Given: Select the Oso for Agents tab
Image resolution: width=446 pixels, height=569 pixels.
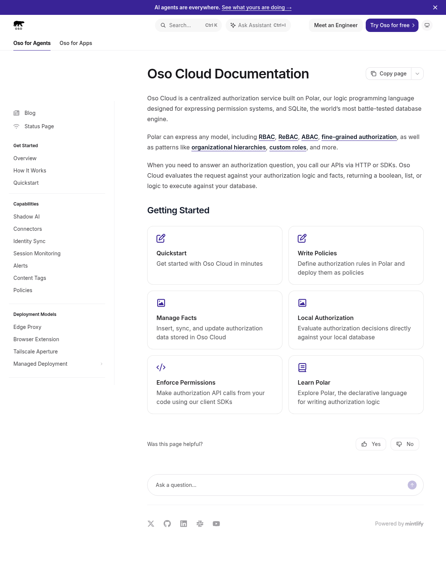Looking at the screenshot, I should click(32, 43).
